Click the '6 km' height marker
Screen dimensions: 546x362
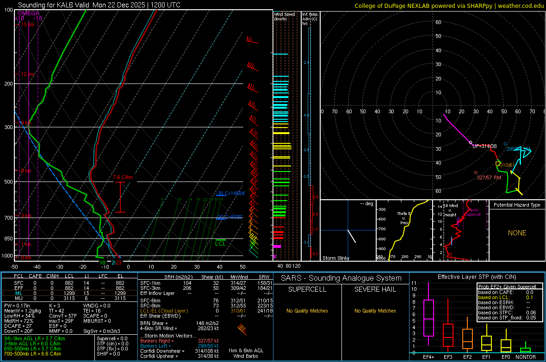[x=26, y=171]
